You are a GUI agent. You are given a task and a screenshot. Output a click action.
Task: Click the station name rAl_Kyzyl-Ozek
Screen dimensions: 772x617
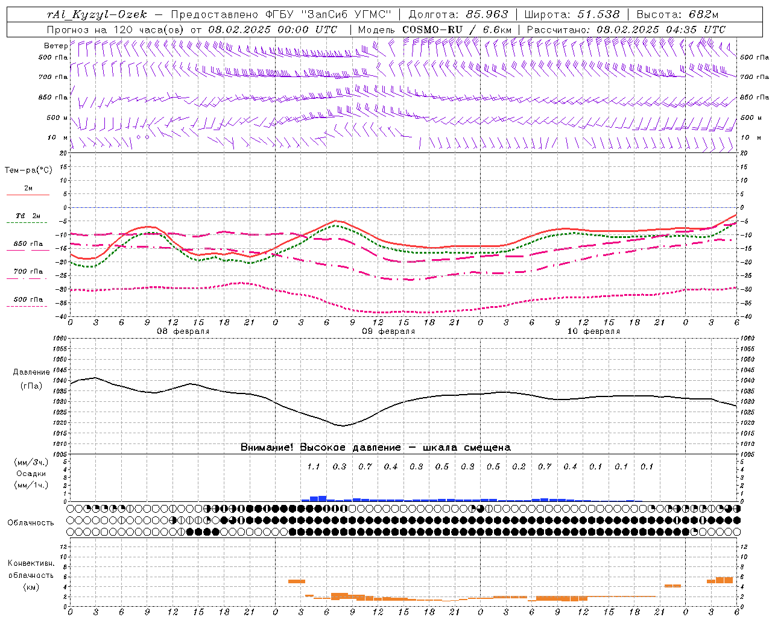click(96, 14)
